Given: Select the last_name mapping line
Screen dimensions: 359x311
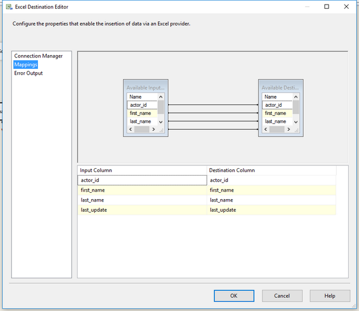Looking at the screenshot, I should 213,121.
